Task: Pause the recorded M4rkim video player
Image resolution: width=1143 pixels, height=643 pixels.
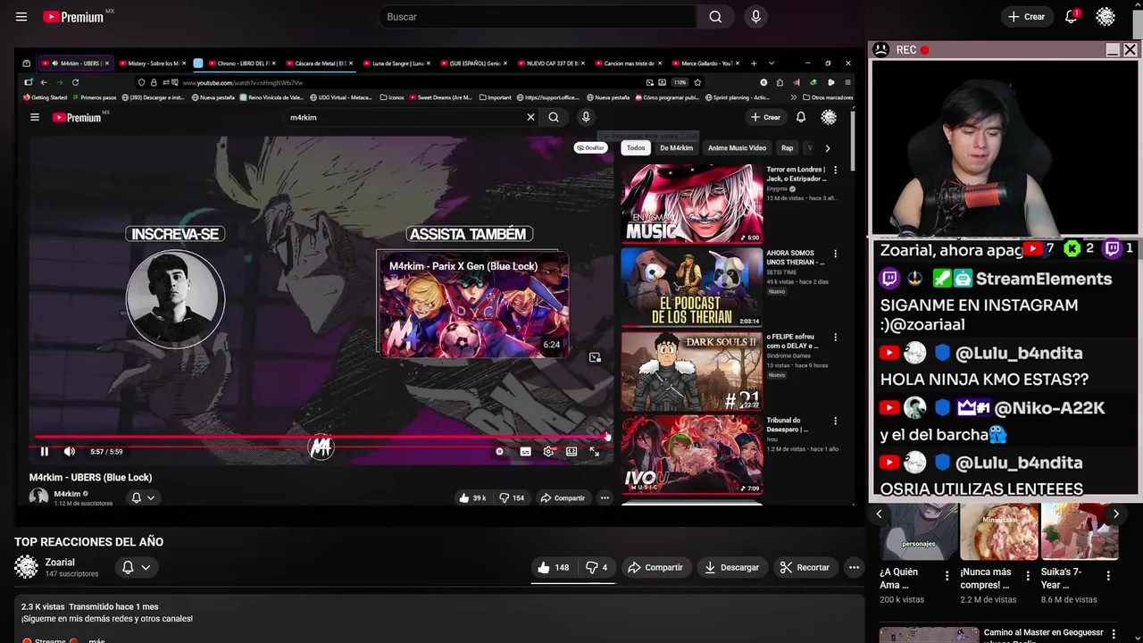Action: [x=44, y=452]
